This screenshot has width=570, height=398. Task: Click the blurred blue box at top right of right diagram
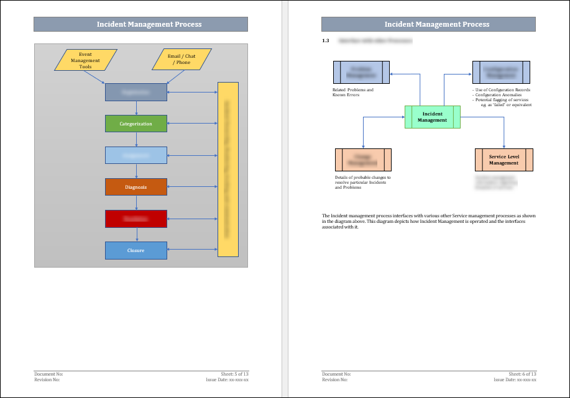click(x=501, y=72)
